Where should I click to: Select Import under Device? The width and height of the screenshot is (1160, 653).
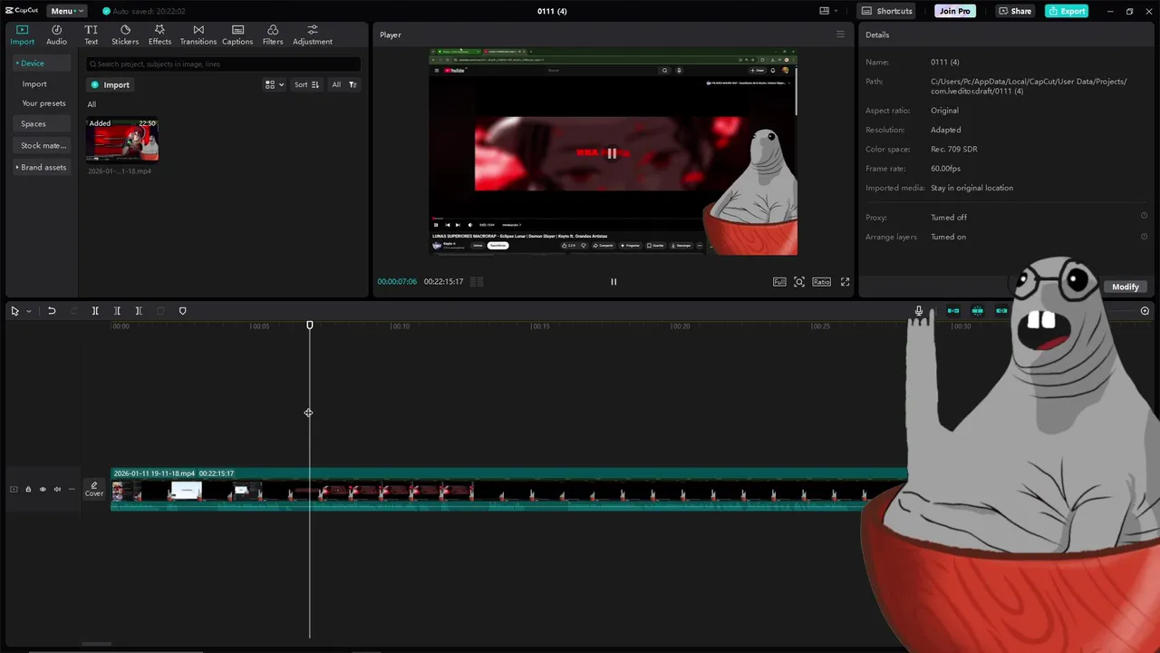[x=34, y=83]
